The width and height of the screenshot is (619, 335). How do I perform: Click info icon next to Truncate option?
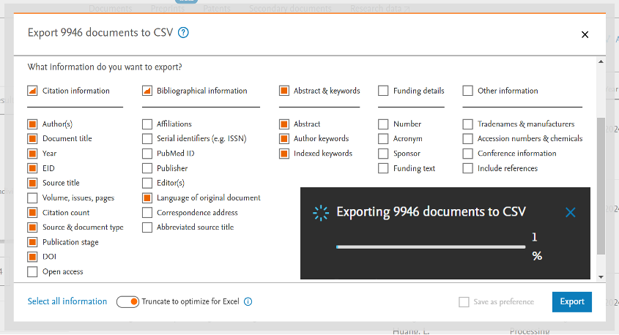click(248, 302)
